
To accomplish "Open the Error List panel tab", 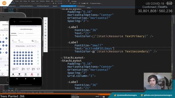I will 28,92.
